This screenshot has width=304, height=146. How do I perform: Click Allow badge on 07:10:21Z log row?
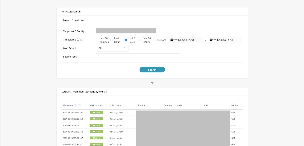97,119
